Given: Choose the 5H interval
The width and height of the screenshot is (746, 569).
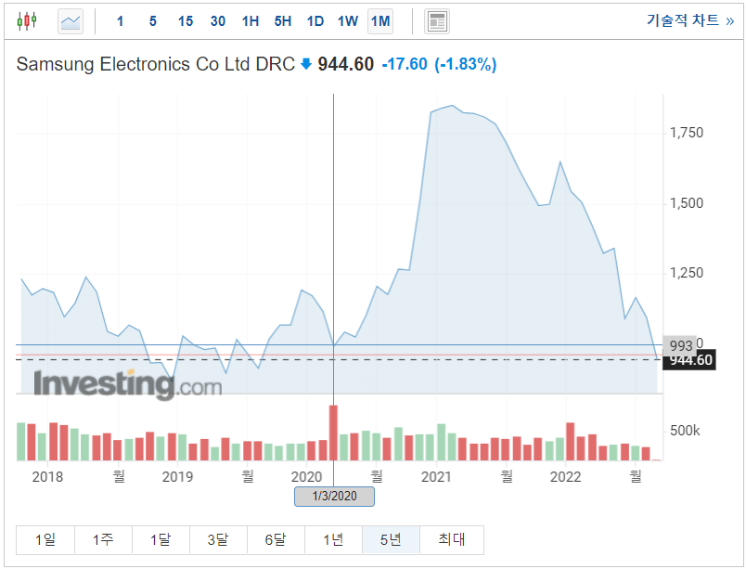Looking at the screenshot, I should coord(283,21).
